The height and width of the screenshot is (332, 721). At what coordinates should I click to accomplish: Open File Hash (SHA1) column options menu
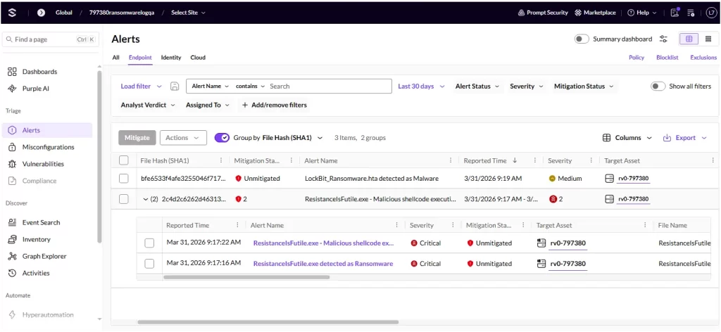[220, 160]
